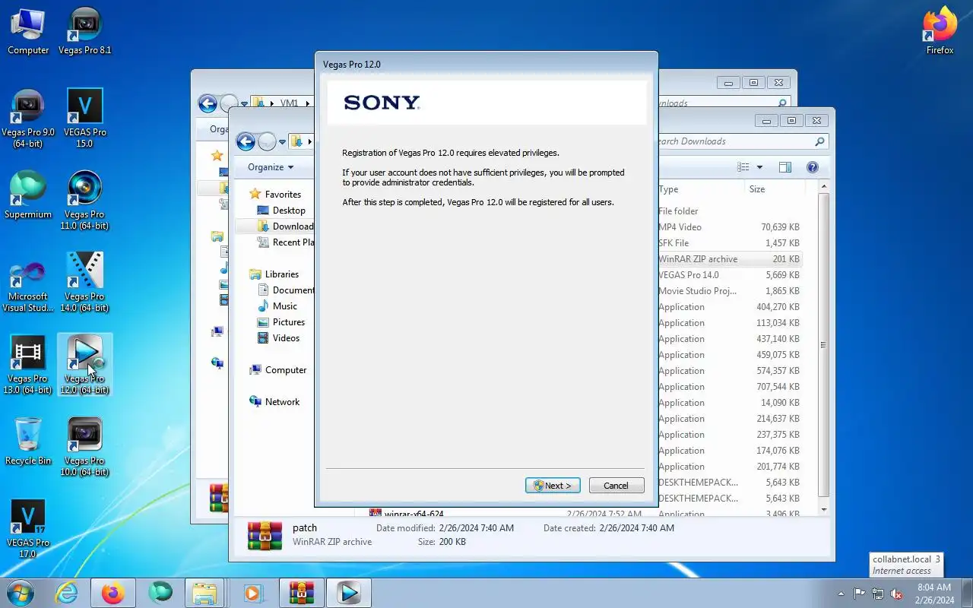Select Downloads under Favorites
This screenshot has width=973, height=608.
pos(286,226)
